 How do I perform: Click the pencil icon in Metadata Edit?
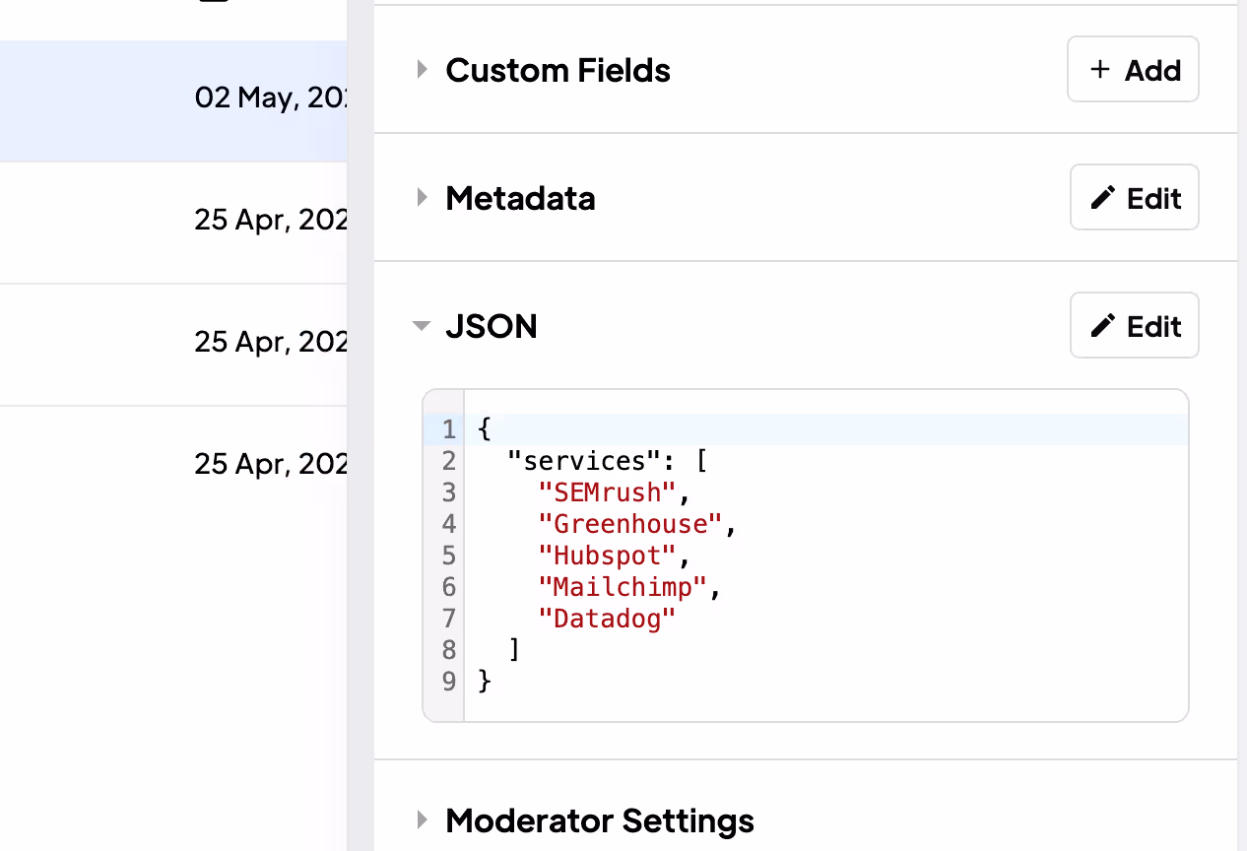tap(1102, 198)
